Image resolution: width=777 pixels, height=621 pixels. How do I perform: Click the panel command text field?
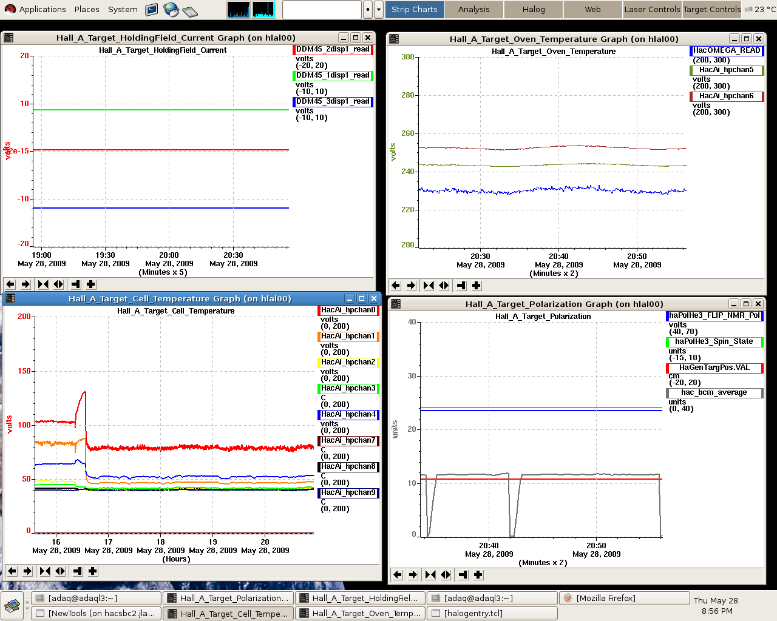click(x=322, y=10)
